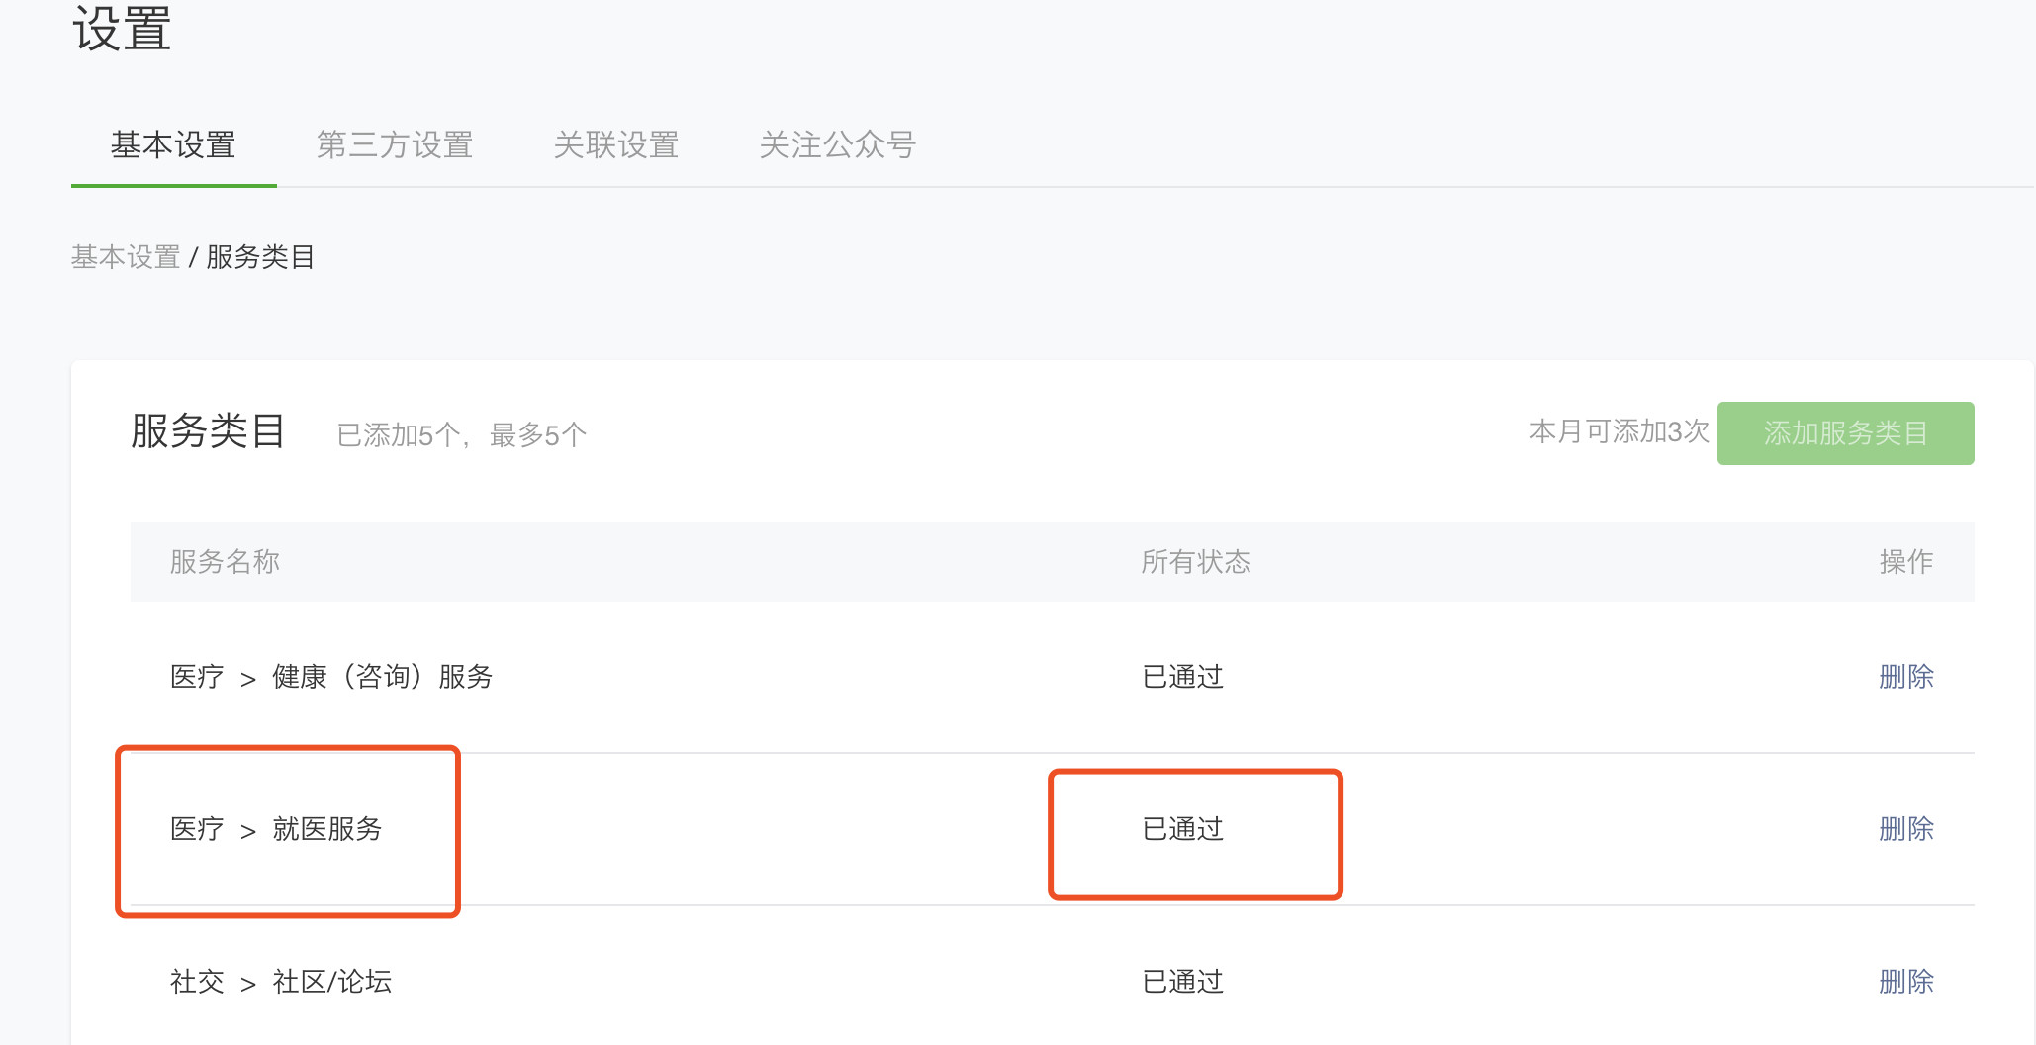Click the 服务类目 breadcrumb item
Image resolution: width=2036 pixels, height=1045 pixels.
tap(260, 257)
